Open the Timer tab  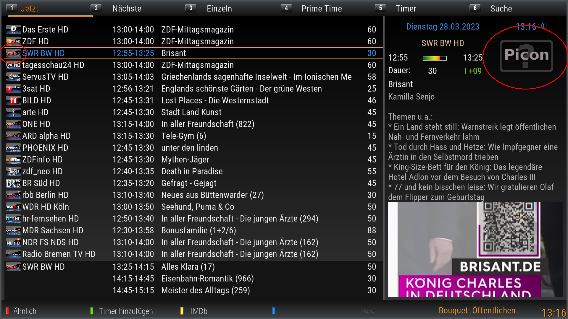click(x=406, y=9)
